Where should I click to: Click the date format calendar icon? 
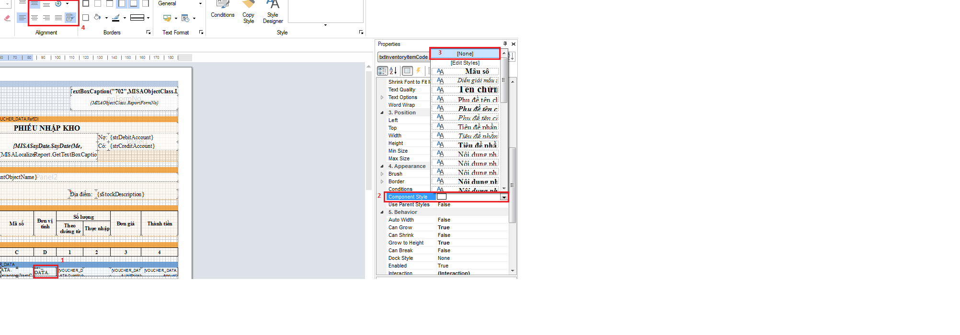point(185,18)
